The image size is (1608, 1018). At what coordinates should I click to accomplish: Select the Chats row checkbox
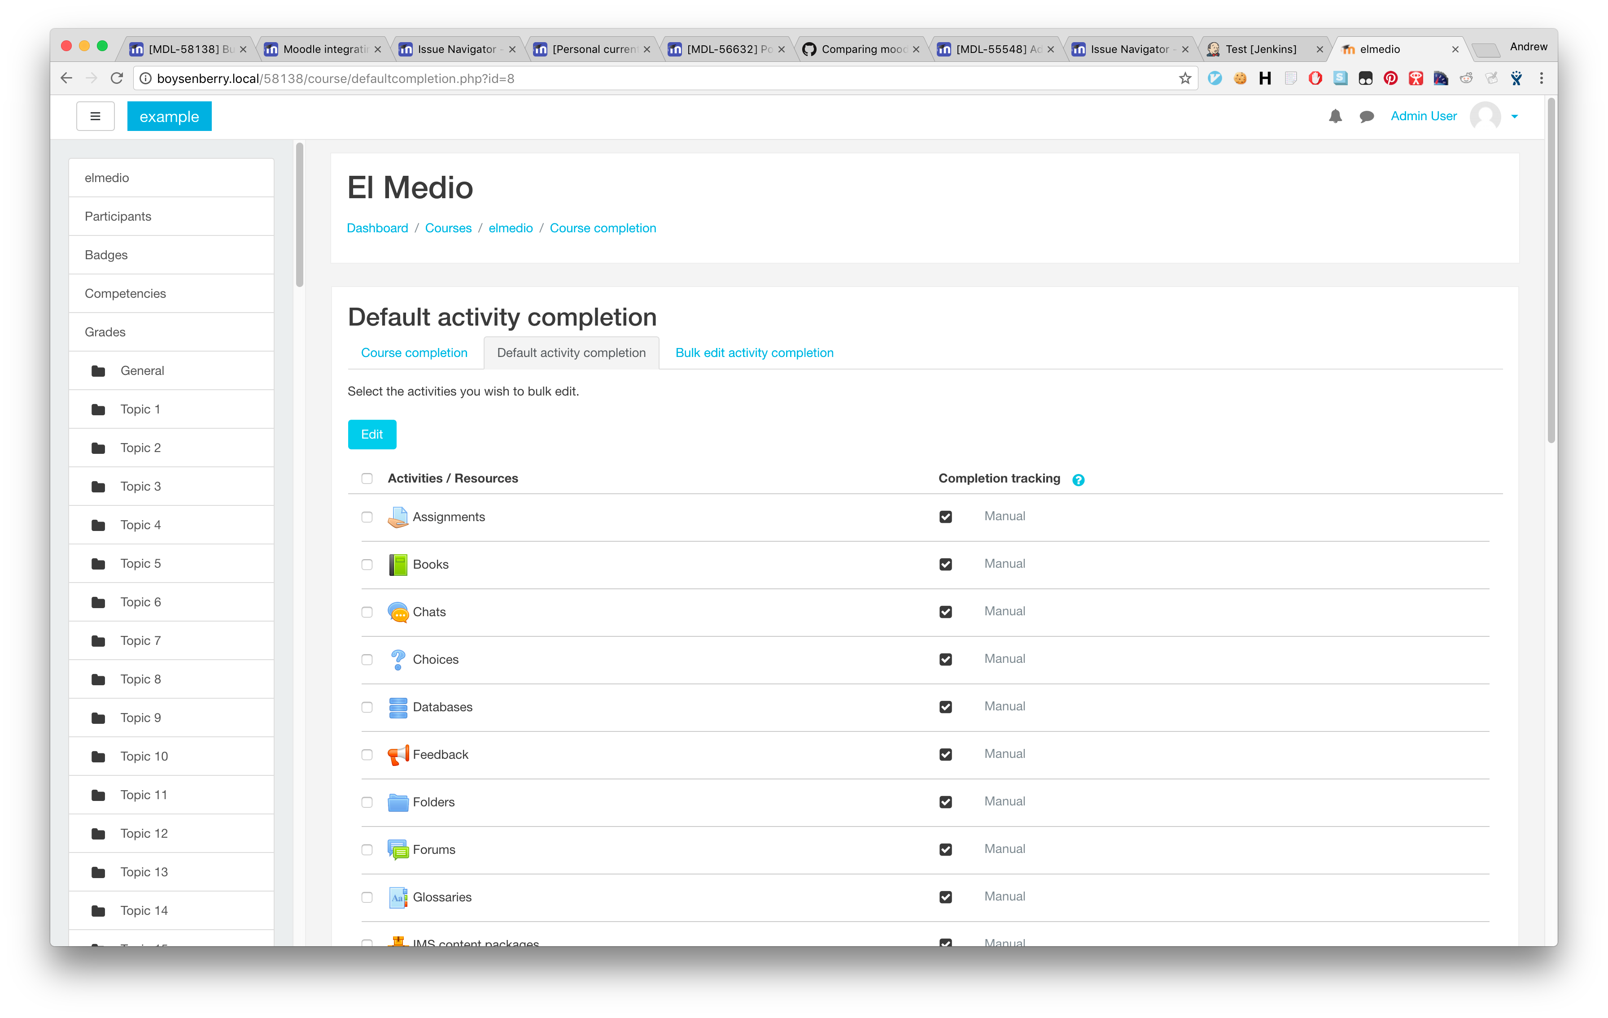pos(367,611)
